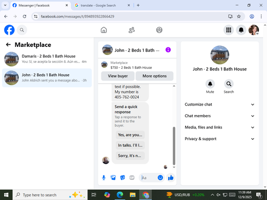Click the browser back arrow
Image resolution: width=267 pixels, height=200 pixels.
6,17
